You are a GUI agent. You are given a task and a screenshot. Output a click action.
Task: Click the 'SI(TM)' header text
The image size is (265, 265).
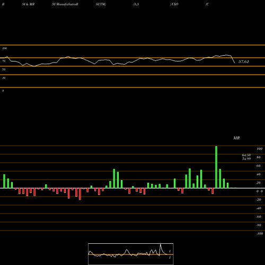click(101, 4)
